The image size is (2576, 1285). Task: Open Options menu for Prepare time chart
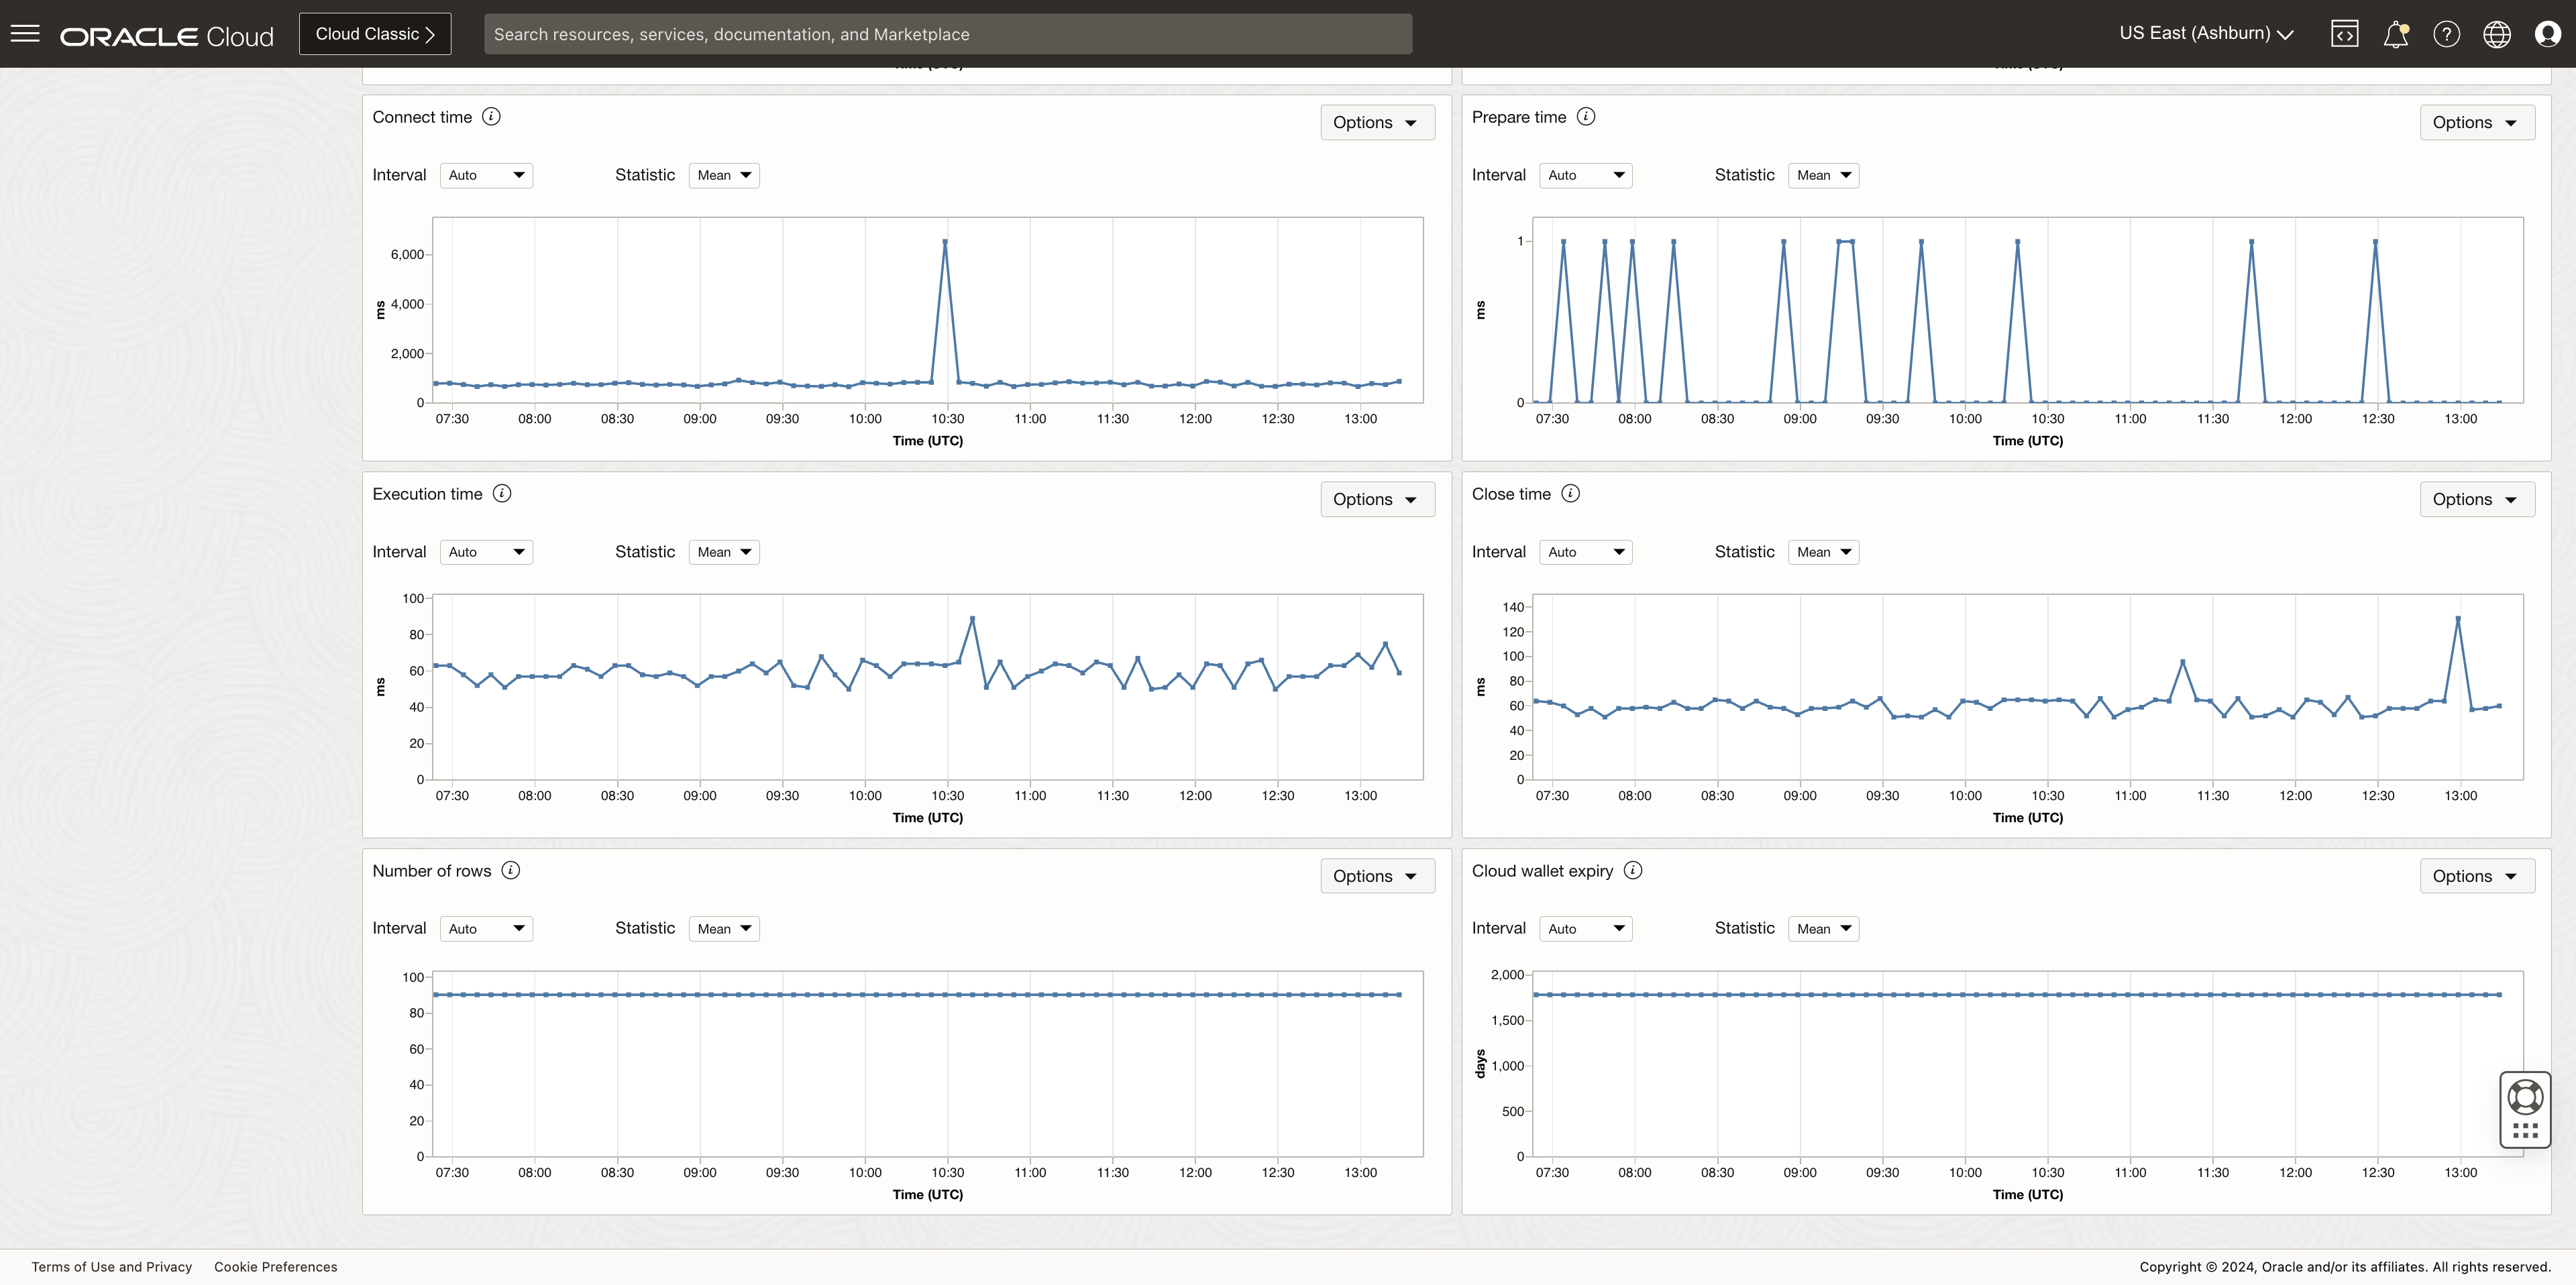pos(2476,122)
